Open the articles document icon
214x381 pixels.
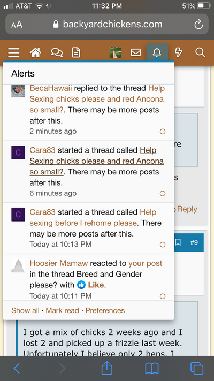(x=76, y=52)
